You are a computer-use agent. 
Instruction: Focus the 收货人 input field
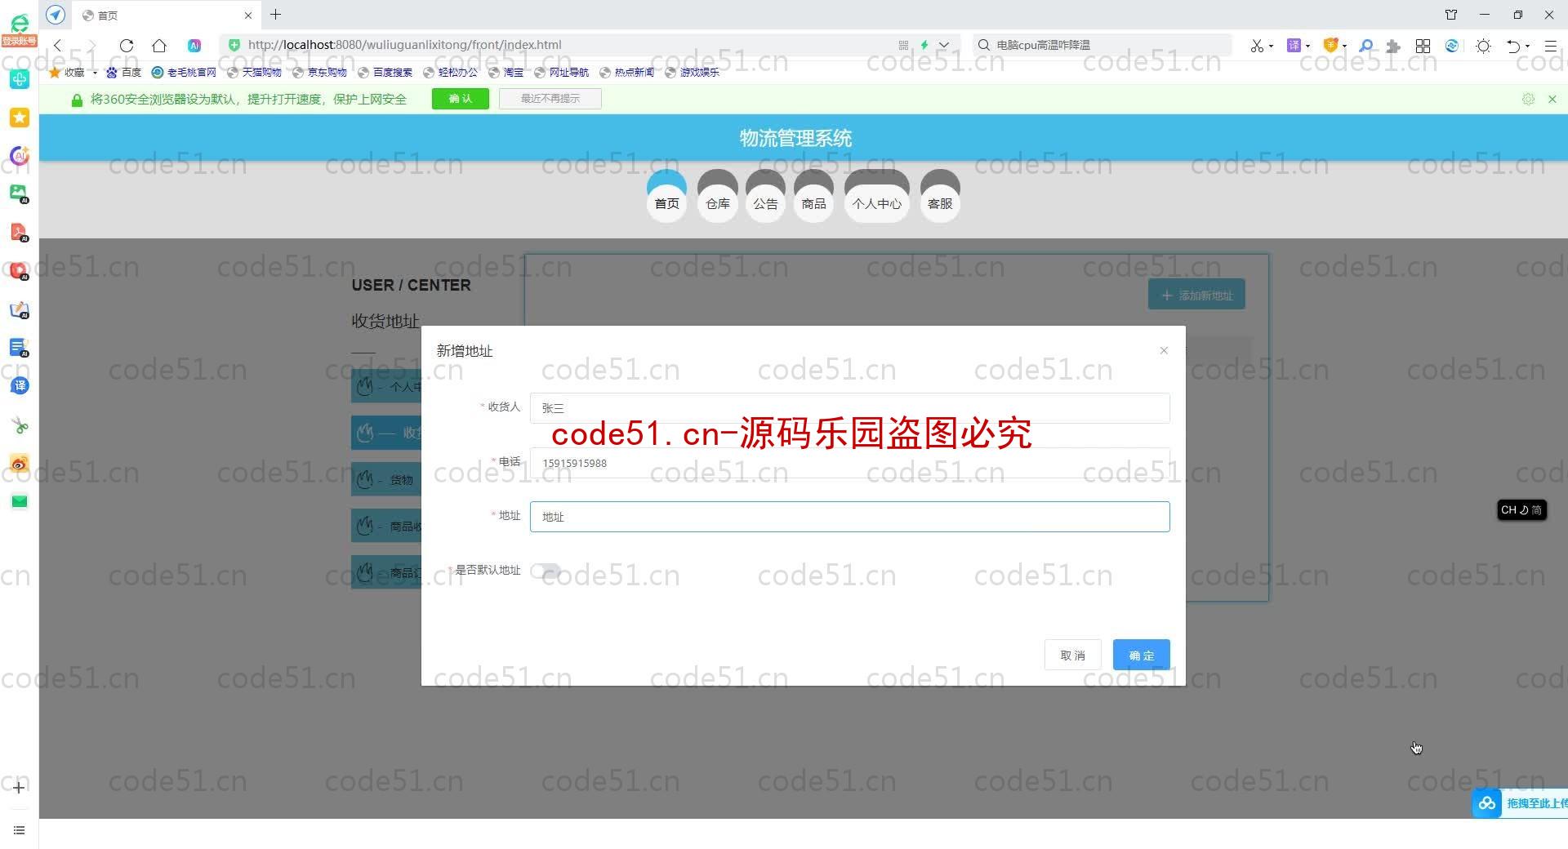(849, 408)
